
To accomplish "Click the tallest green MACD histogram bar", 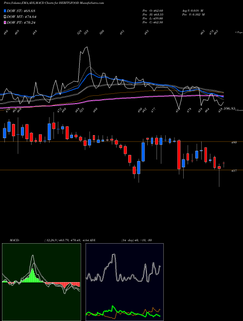I will (x=32, y=276).
